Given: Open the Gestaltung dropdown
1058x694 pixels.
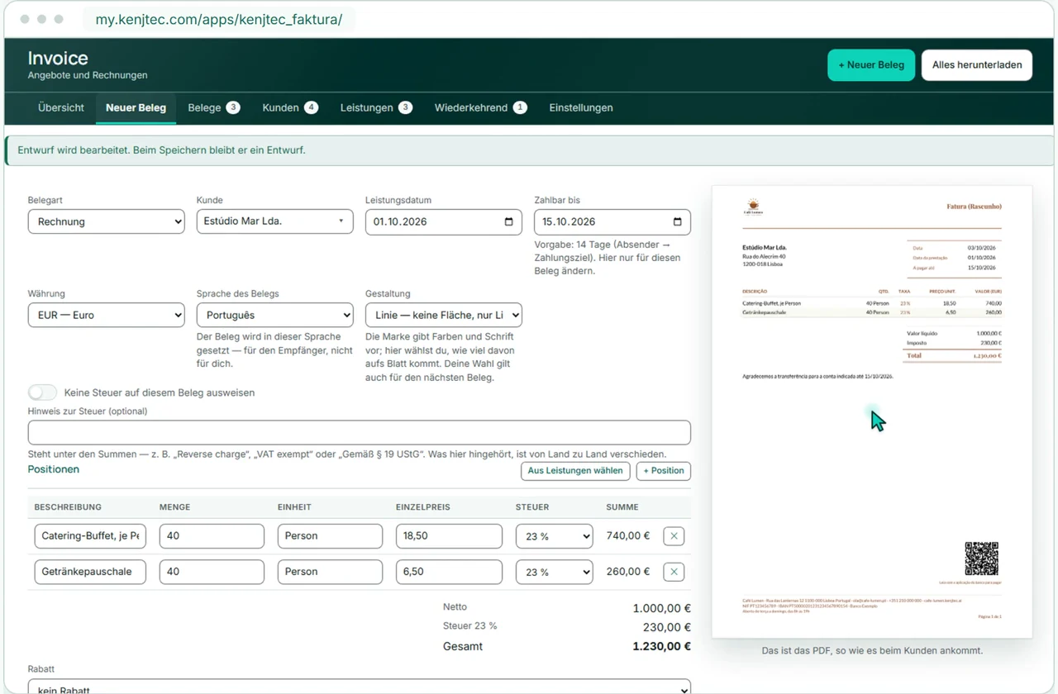Looking at the screenshot, I should pos(443,315).
